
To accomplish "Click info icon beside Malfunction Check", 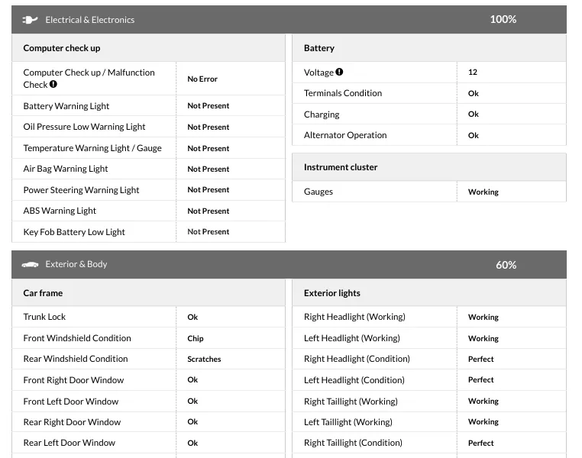I will tap(53, 85).
